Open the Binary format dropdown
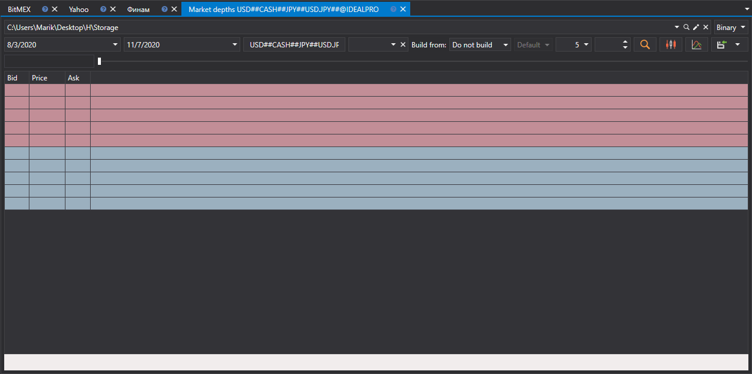The width and height of the screenshot is (752, 374). tap(731, 28)
